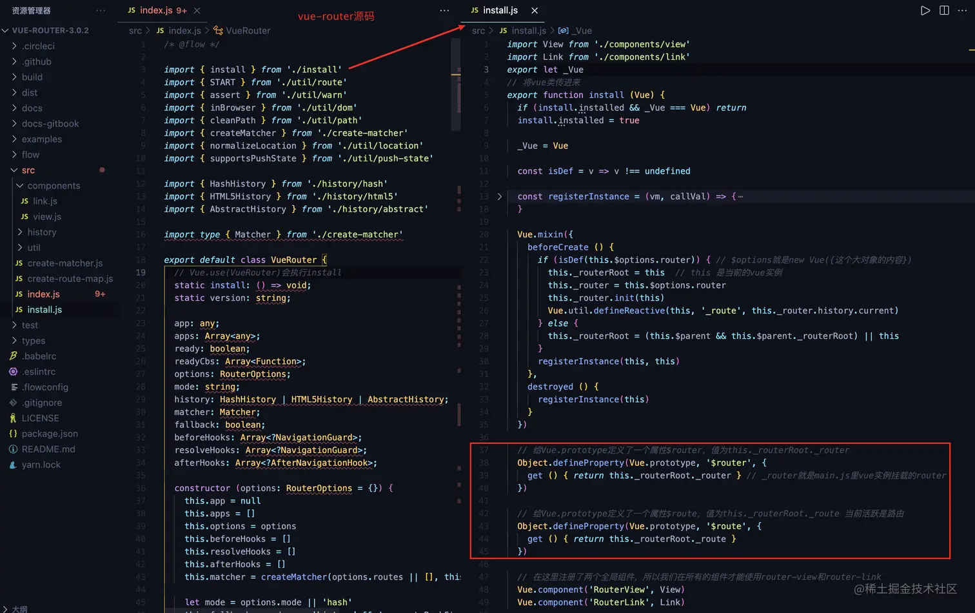975x613 pixels.
Task: Expand the .circleci folder
Action: click(x=14, y=46)
